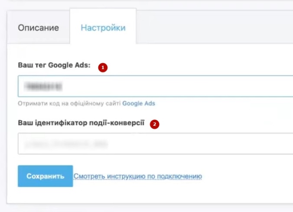The width and height of the screenshot is (293, 212).
Task: Click the red number 1 marker badge
Action: point(102,67)
